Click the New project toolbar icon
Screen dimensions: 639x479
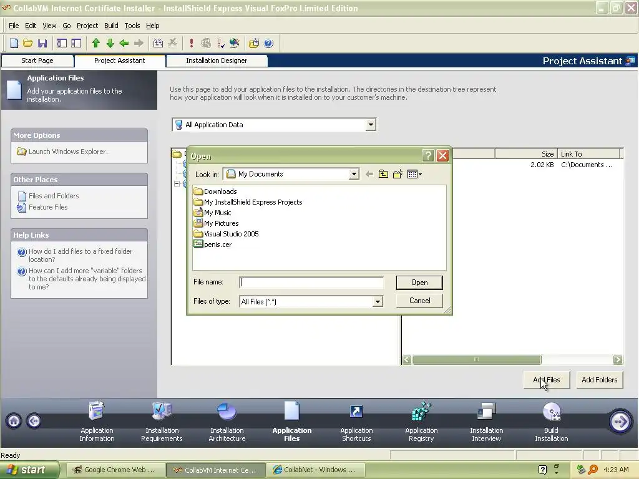(x=14, y=43)
